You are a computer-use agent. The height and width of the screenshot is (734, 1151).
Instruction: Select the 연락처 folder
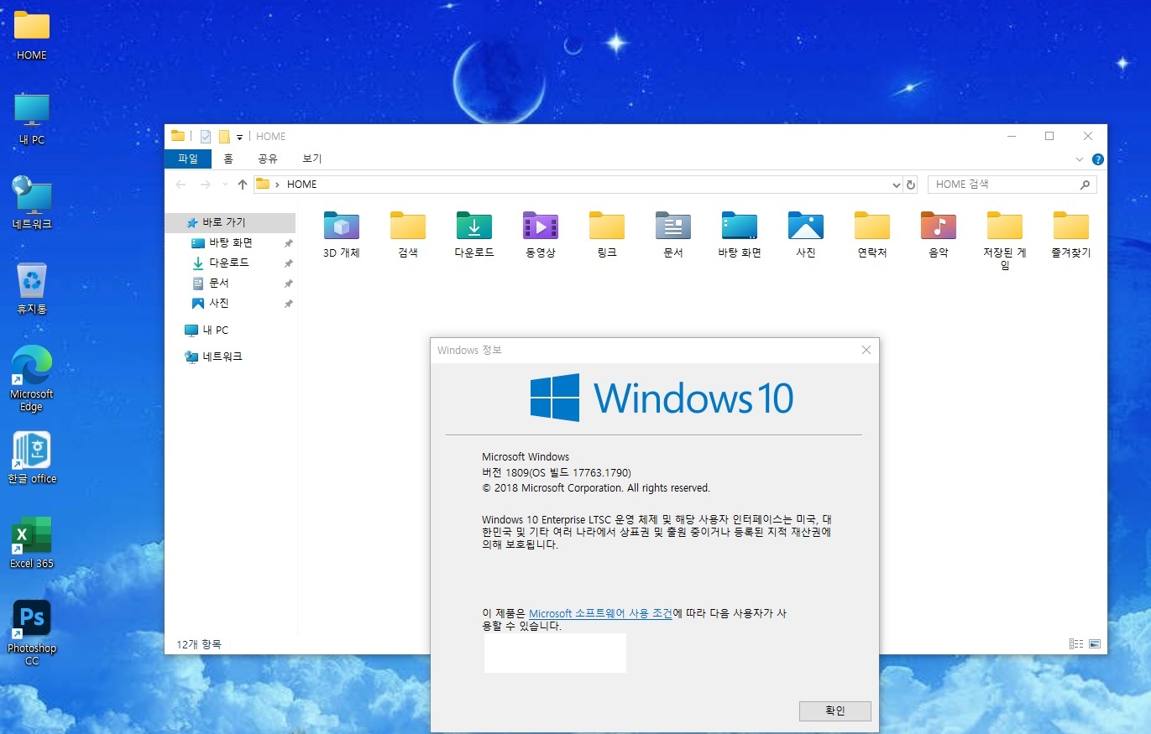point(872,235)
